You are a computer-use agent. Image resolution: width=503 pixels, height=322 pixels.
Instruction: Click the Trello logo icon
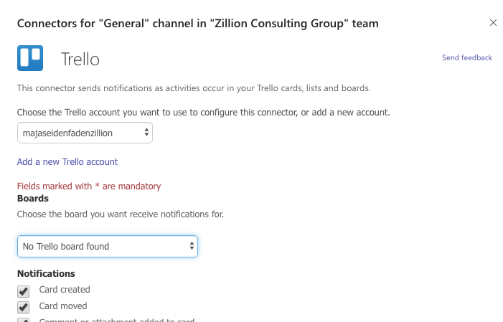pos(30,58)
